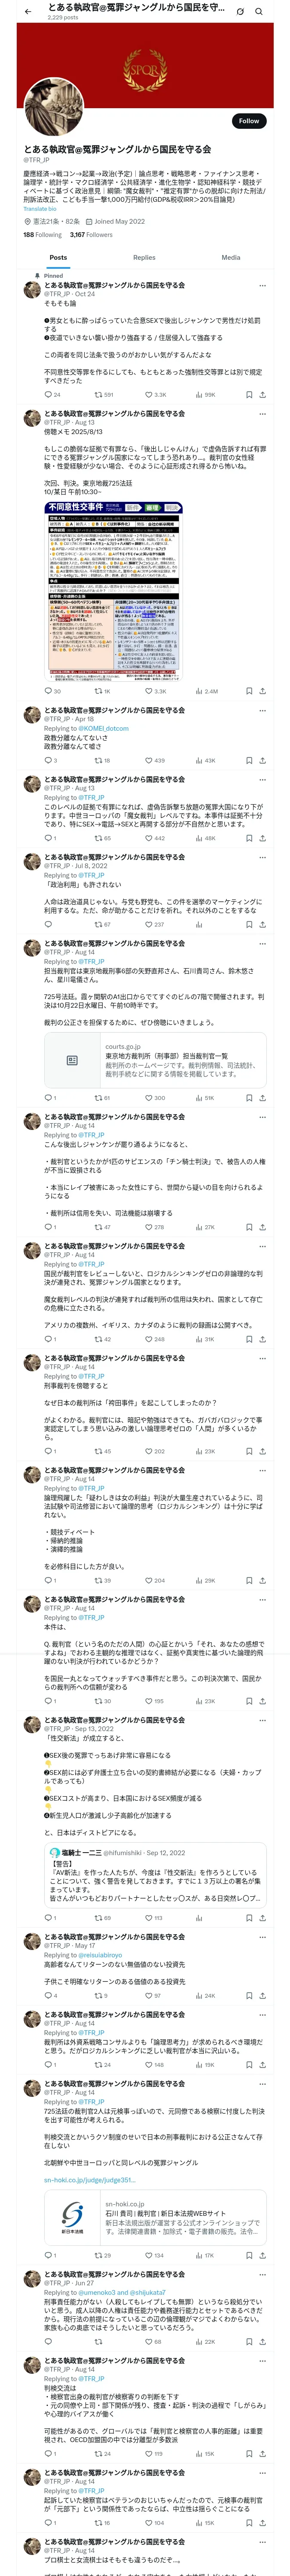Like the pinned post with 3.3K likes
This screenshot has height=2576, width=290.
pyautogui.click(x=156, y=395)
